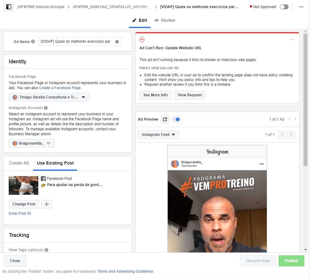Go to previous ad arrow near 1 of 1 Ad

[x=289, y=119]
